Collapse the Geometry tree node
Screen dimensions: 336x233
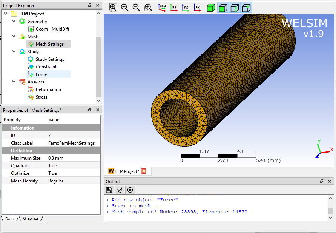[x=14, y=21]
